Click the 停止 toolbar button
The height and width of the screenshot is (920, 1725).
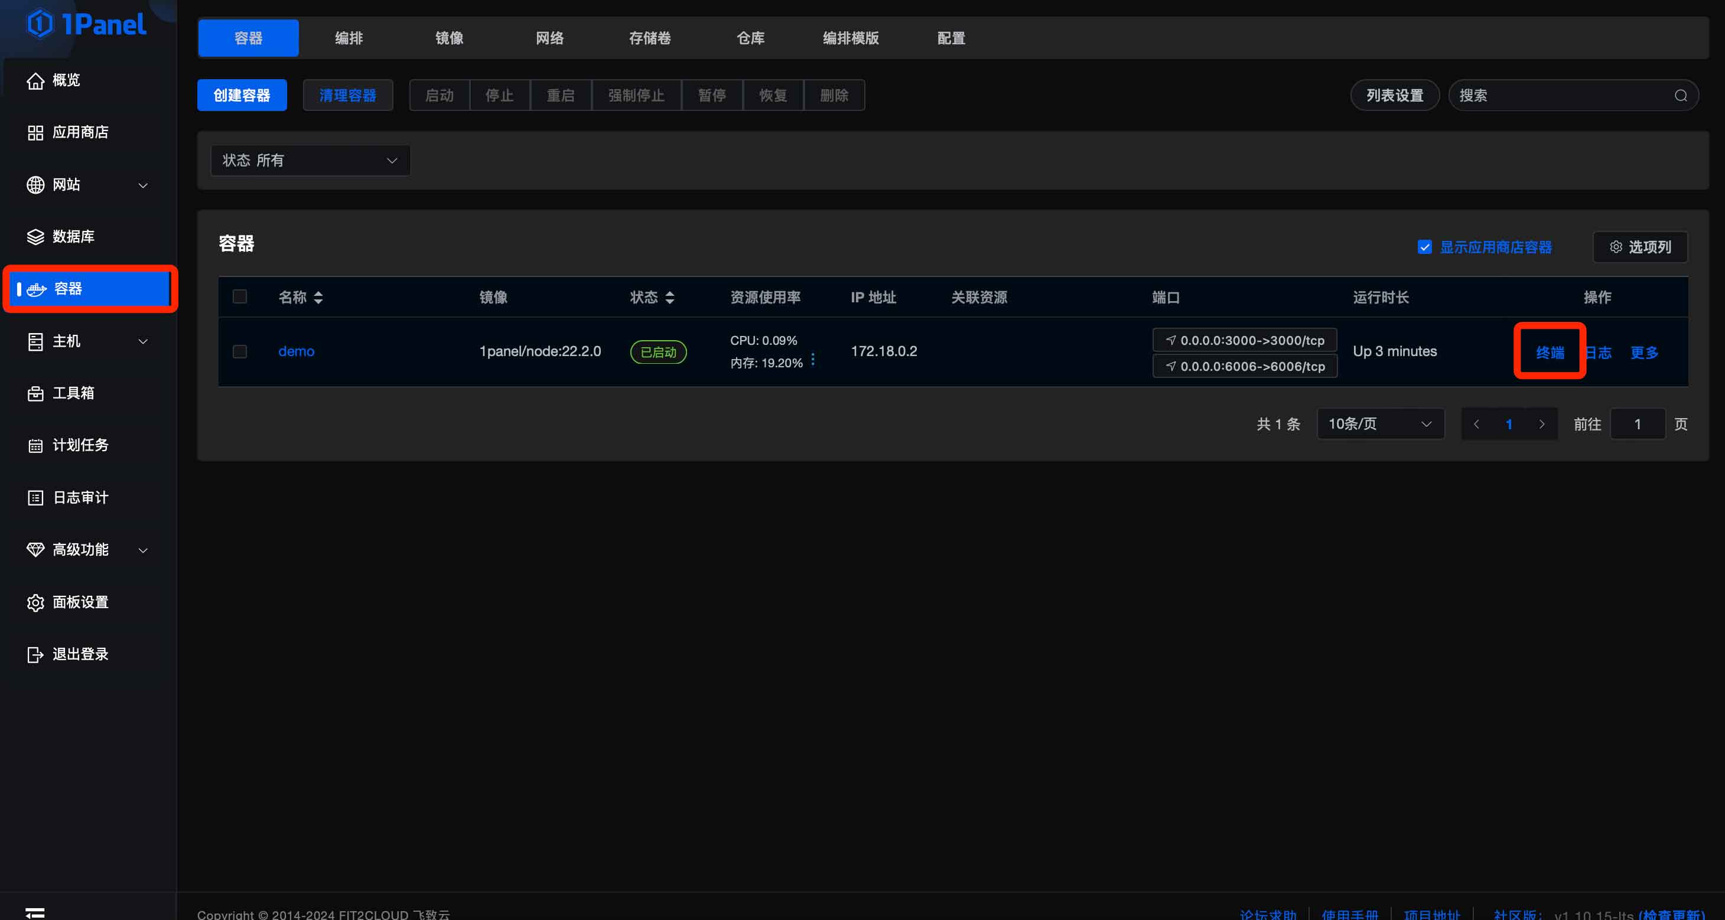tap(500, 95)
